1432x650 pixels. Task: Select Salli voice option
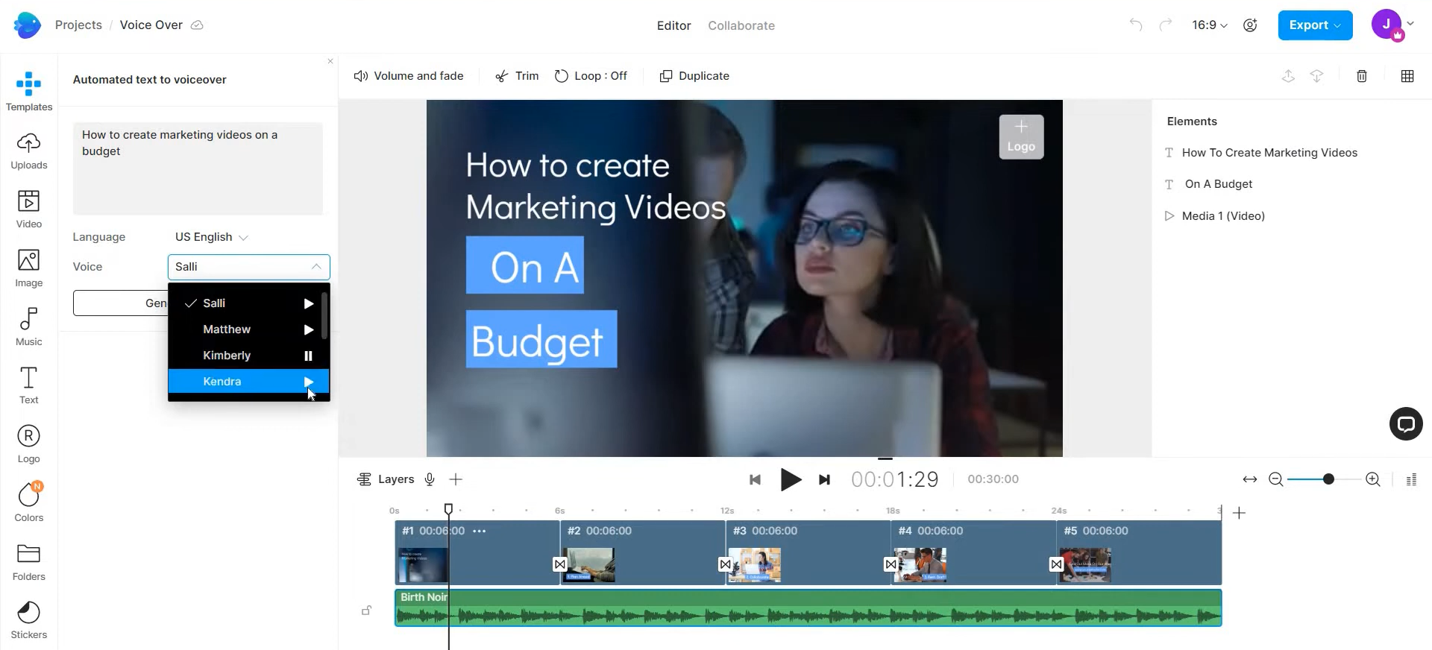point(248,303)
